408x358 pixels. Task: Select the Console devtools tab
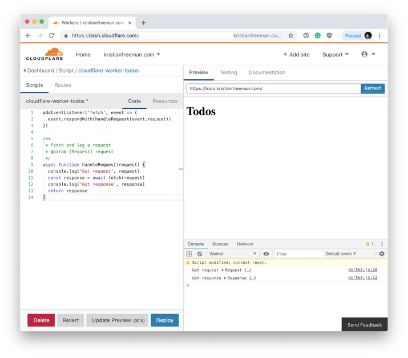195,244
